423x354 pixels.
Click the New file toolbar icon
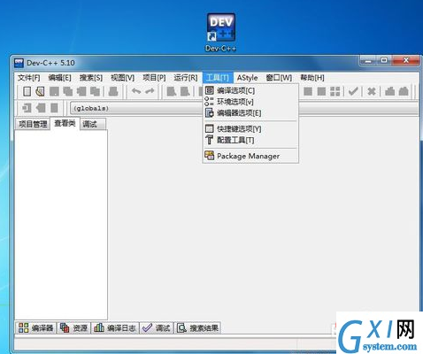(x=27, y=91)
